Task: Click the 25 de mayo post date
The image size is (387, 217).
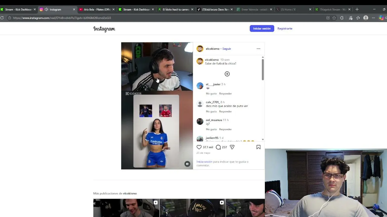Action: point(203,153)
